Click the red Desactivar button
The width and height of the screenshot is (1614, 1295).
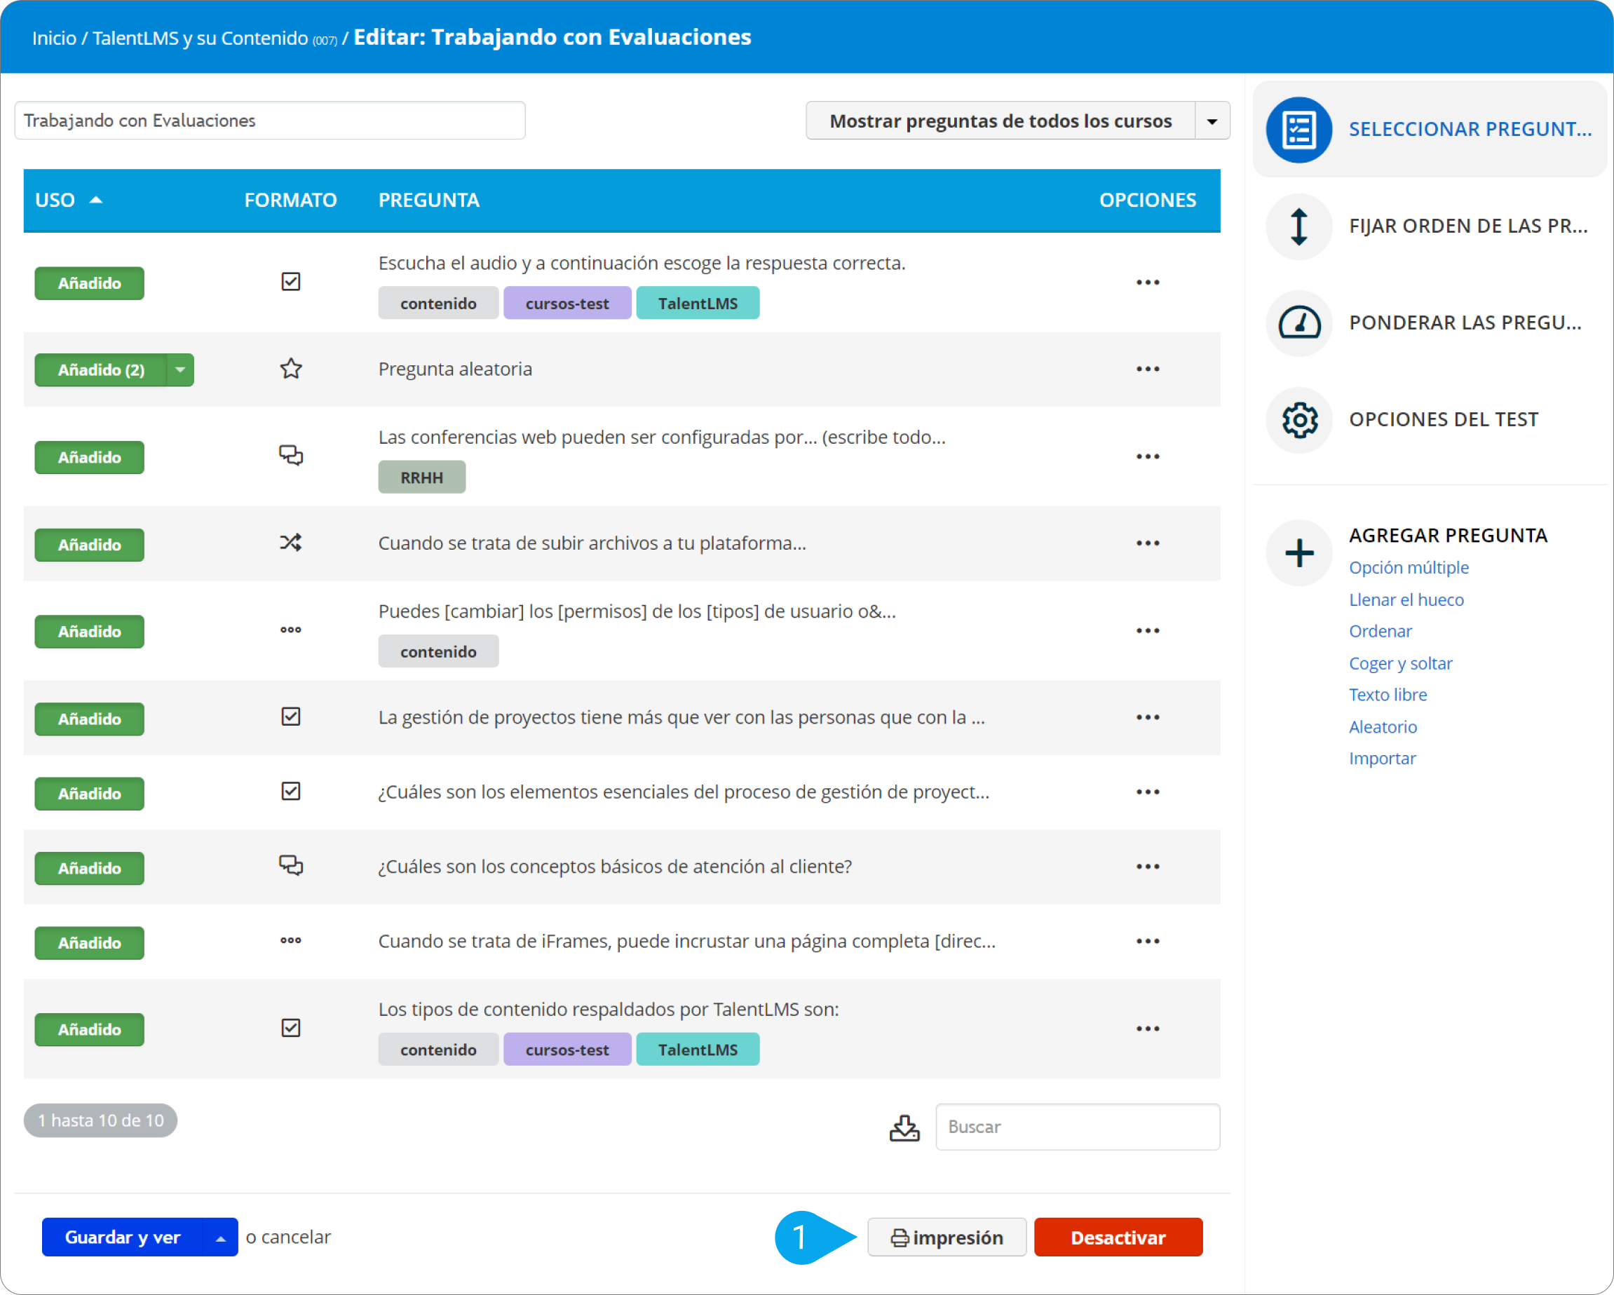point(1118,1238)
